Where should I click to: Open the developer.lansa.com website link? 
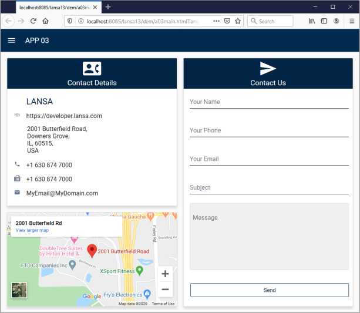pyautogui.click(x=64, y=116)
